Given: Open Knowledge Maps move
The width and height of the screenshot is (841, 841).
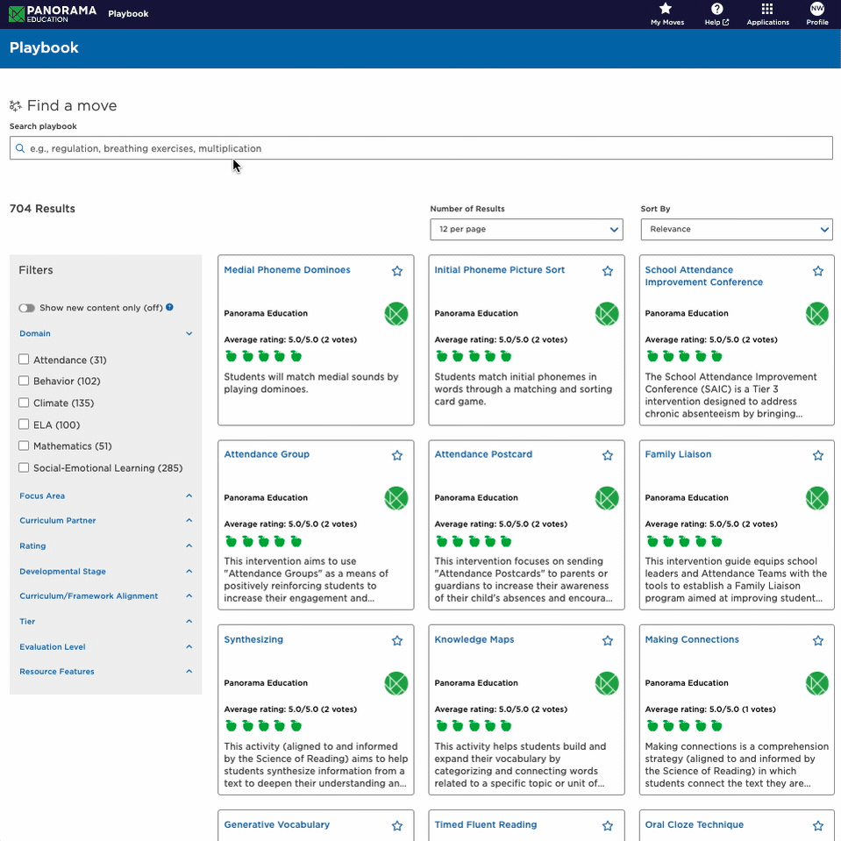Looking at the screenshot, I should tap(474, 639).
